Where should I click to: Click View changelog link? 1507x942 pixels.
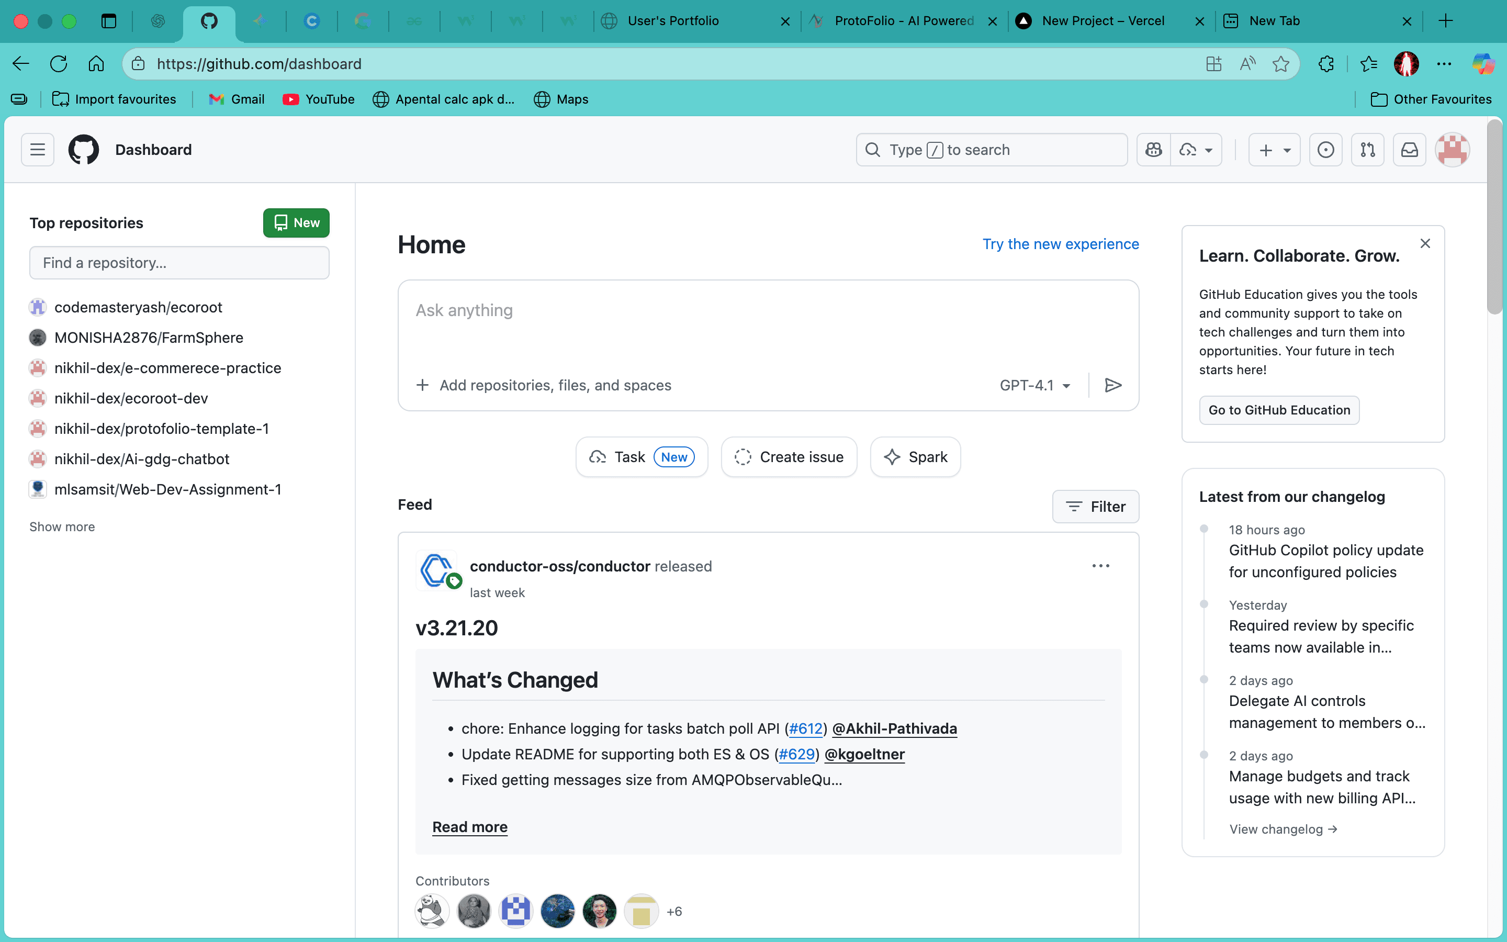pyautogui.click(x=1283, y=828)
